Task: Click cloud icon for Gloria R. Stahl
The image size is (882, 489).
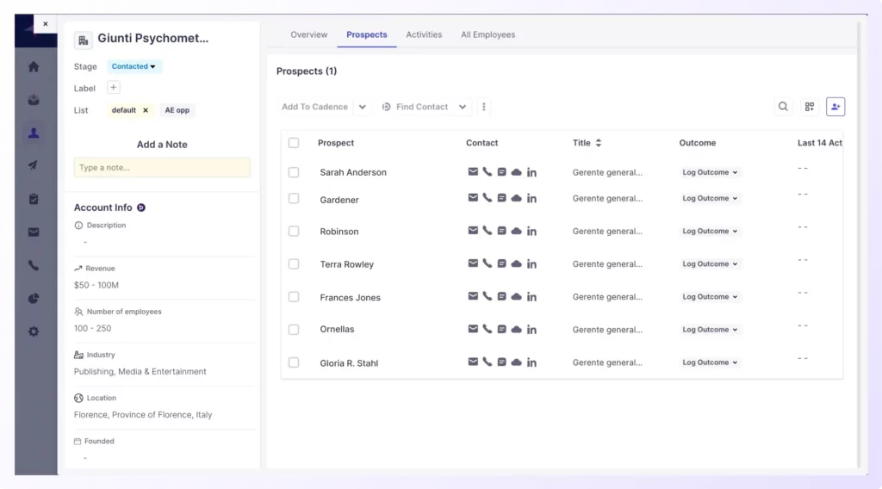Action: pyautogui.click(x=517, y=362)
